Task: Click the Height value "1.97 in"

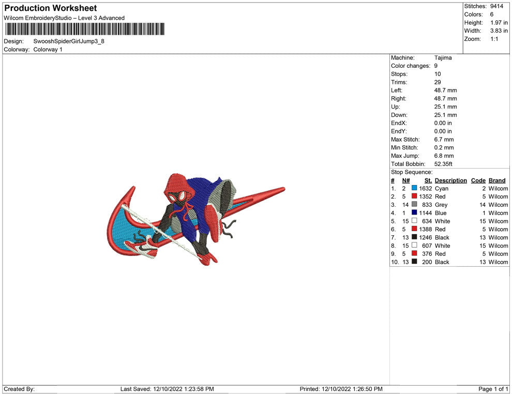Action: 499,23
